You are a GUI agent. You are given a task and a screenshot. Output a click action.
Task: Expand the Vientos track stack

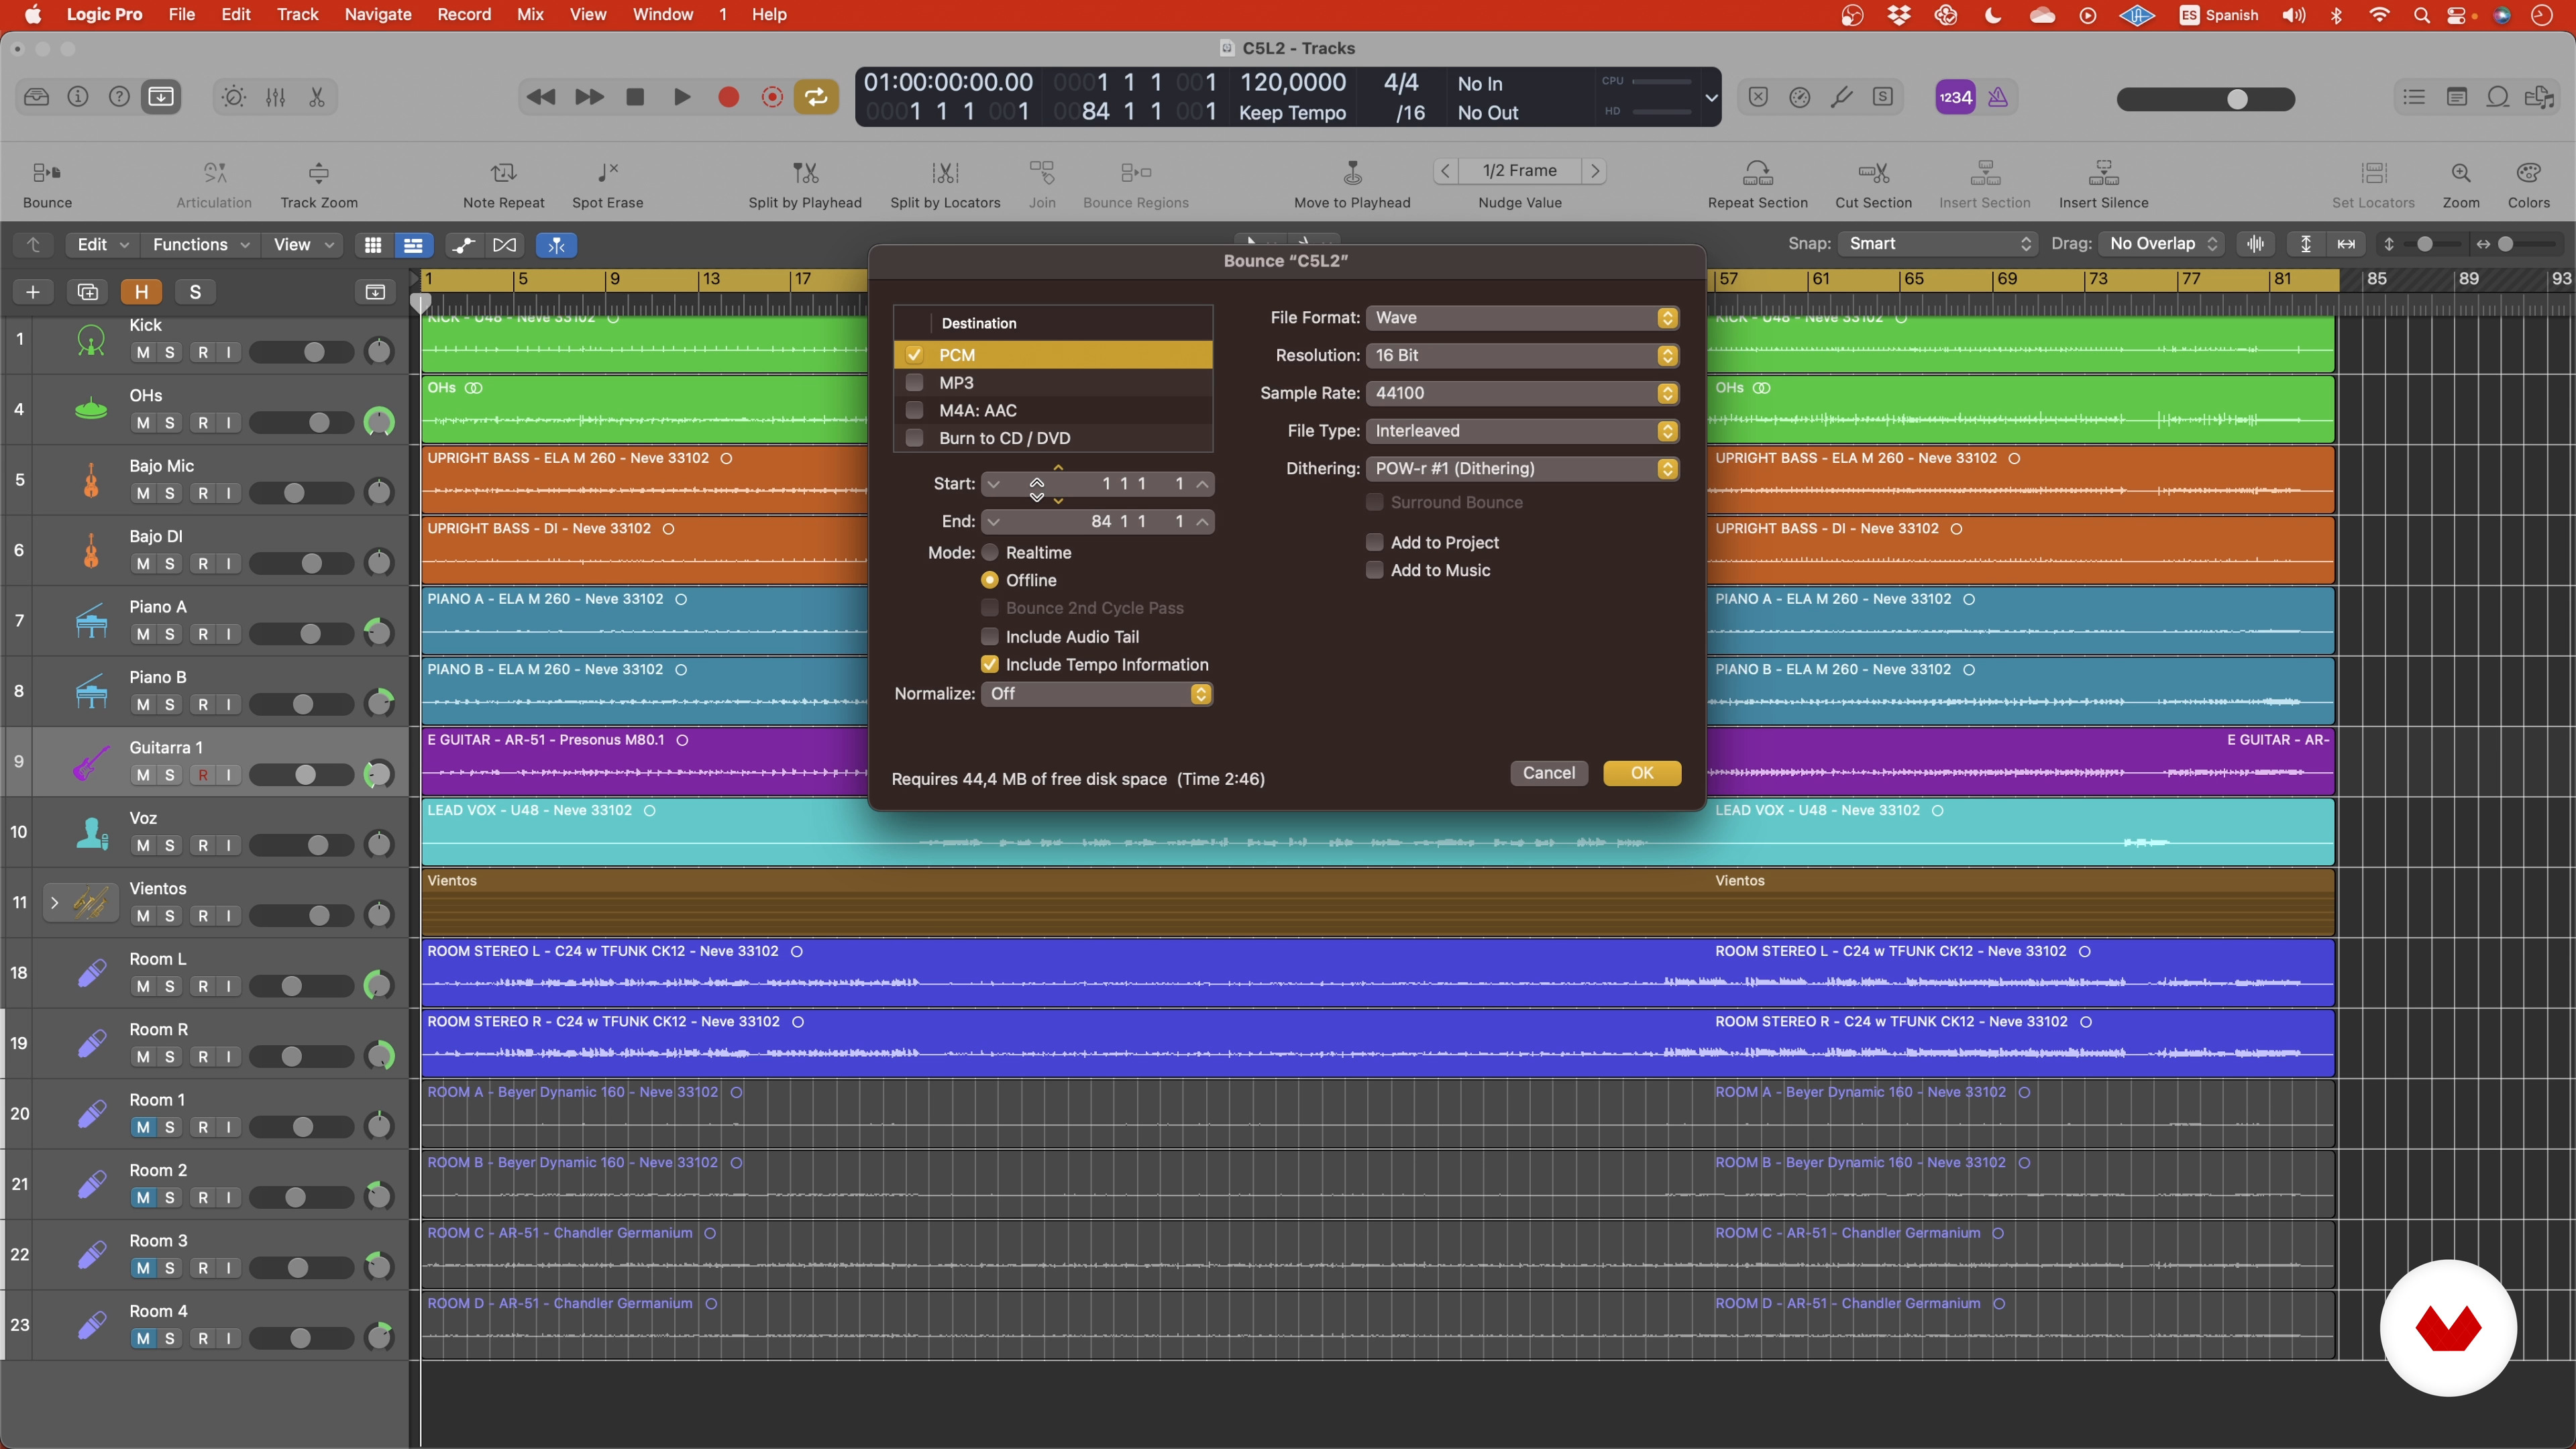pyautogui.click(x=54, y=902)
